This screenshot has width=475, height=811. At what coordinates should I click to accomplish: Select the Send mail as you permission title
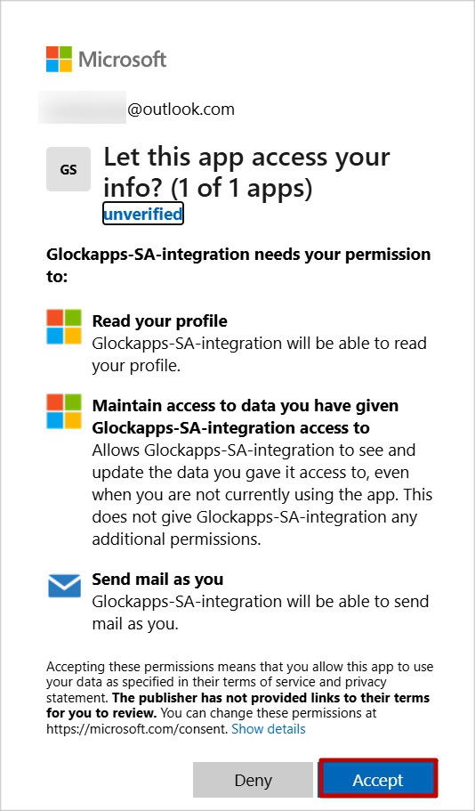[x=157, y=580]
